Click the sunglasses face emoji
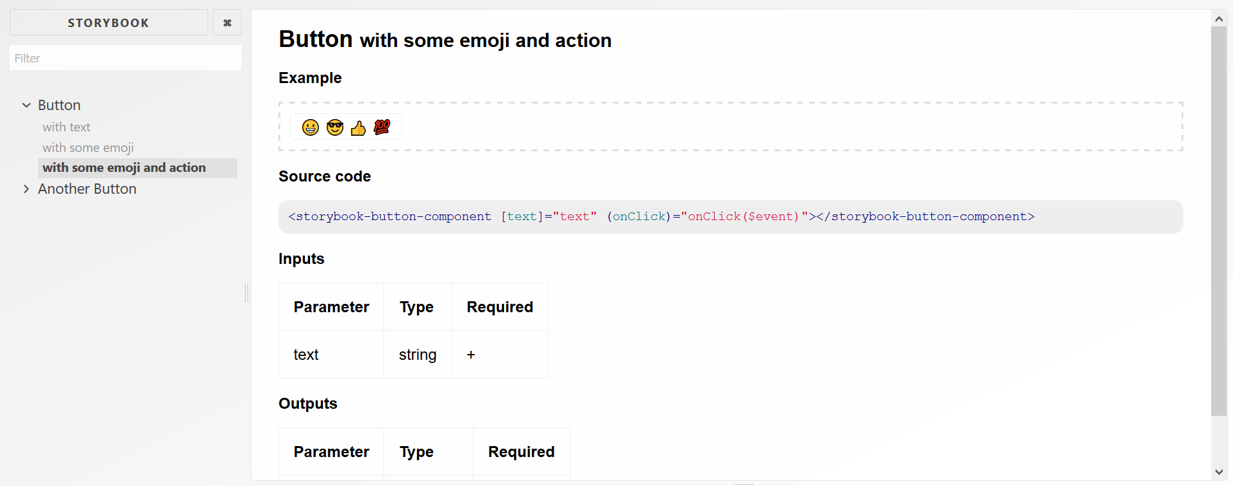Image resolution: width=1233 pixels, height=486 pixels. pyautogui.click(x=335, y=127)
